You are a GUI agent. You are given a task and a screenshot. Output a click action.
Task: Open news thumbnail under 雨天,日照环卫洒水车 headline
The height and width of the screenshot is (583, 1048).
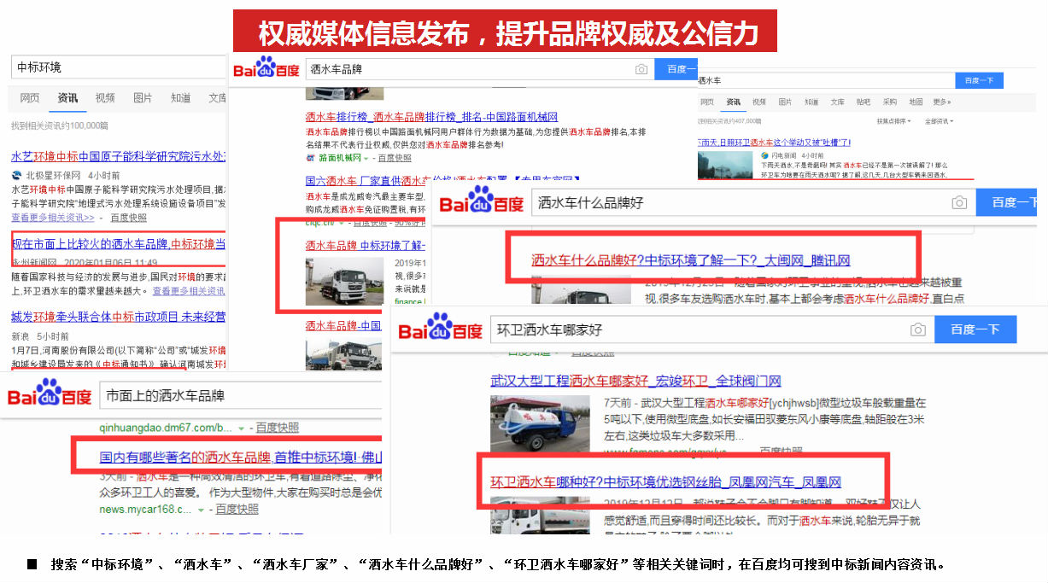coord(726,166)
